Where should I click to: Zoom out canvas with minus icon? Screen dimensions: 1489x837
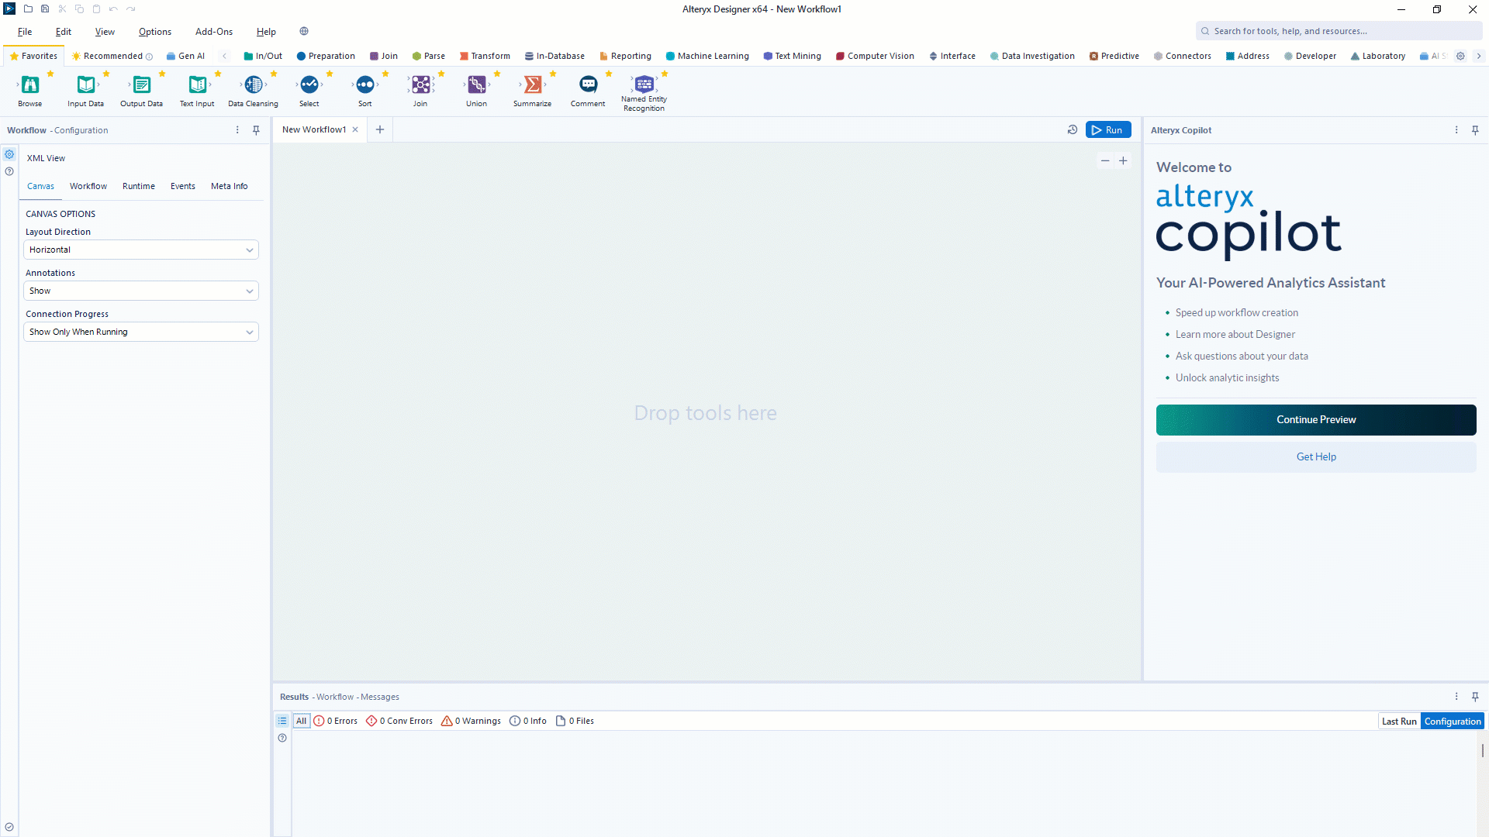pyautogui.click(x=1105, y=161)
